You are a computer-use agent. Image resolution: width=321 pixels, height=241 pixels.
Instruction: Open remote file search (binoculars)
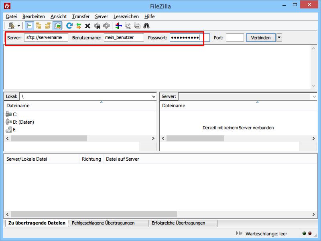(146, 26)
